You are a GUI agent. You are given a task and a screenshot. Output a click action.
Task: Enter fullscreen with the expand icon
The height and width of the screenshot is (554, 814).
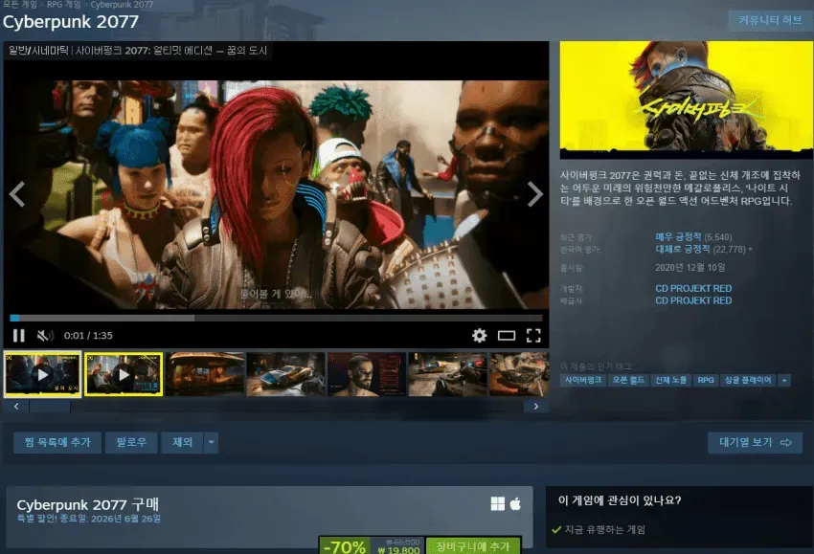[533, 336]
